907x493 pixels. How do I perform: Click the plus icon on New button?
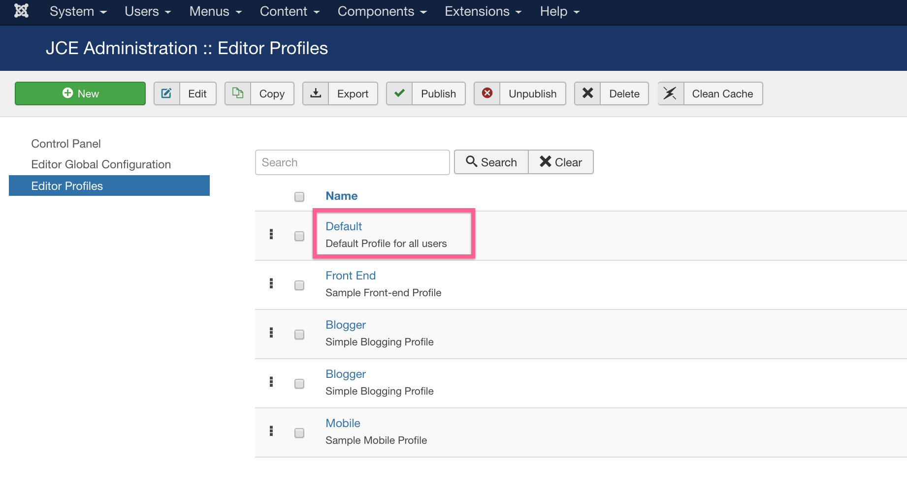coord(67,93)
